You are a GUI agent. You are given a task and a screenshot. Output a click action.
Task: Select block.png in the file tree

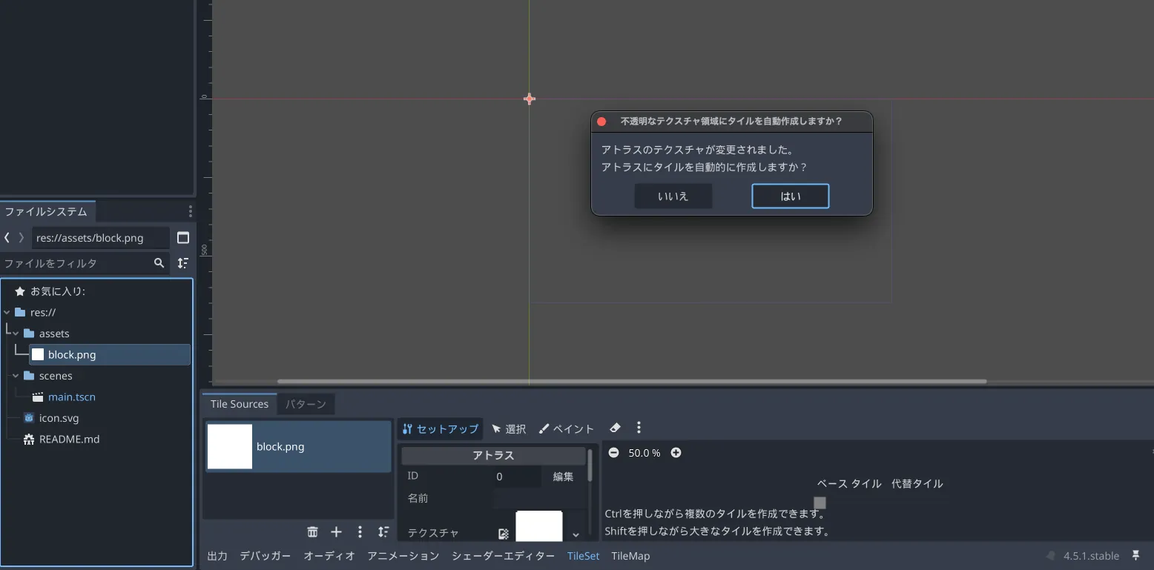110,355
